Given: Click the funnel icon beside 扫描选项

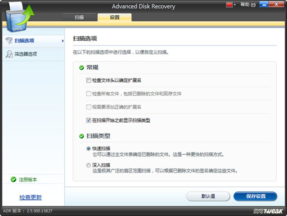Looking at the screenshot, I should pyautogui.click(x=9, y=41).
